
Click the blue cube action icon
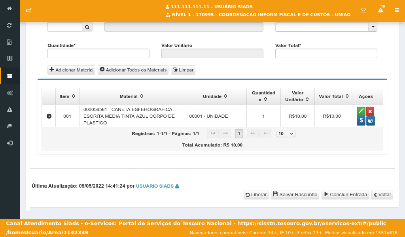370,121
